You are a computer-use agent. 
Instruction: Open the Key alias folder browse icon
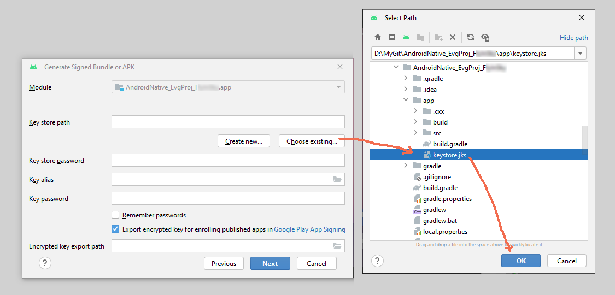point(337,180)
